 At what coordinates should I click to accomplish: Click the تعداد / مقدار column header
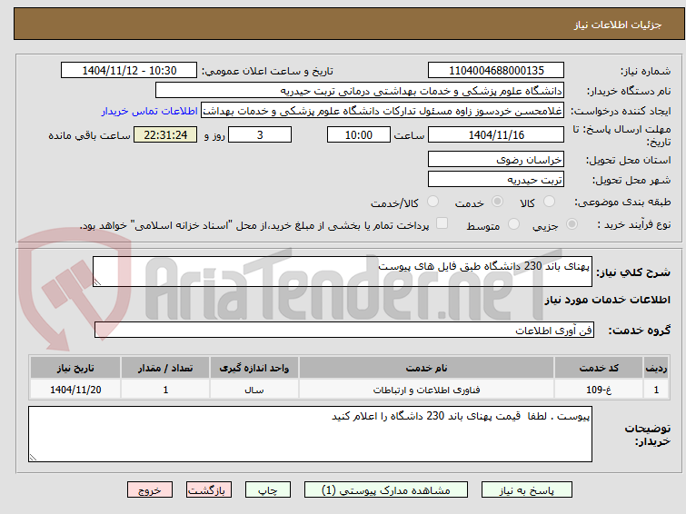tap(165, 368)
